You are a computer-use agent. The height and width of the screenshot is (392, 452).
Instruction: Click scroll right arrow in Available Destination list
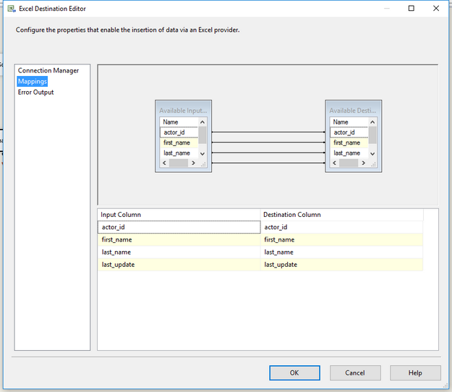pyautogui.click(x=364, y=163)
